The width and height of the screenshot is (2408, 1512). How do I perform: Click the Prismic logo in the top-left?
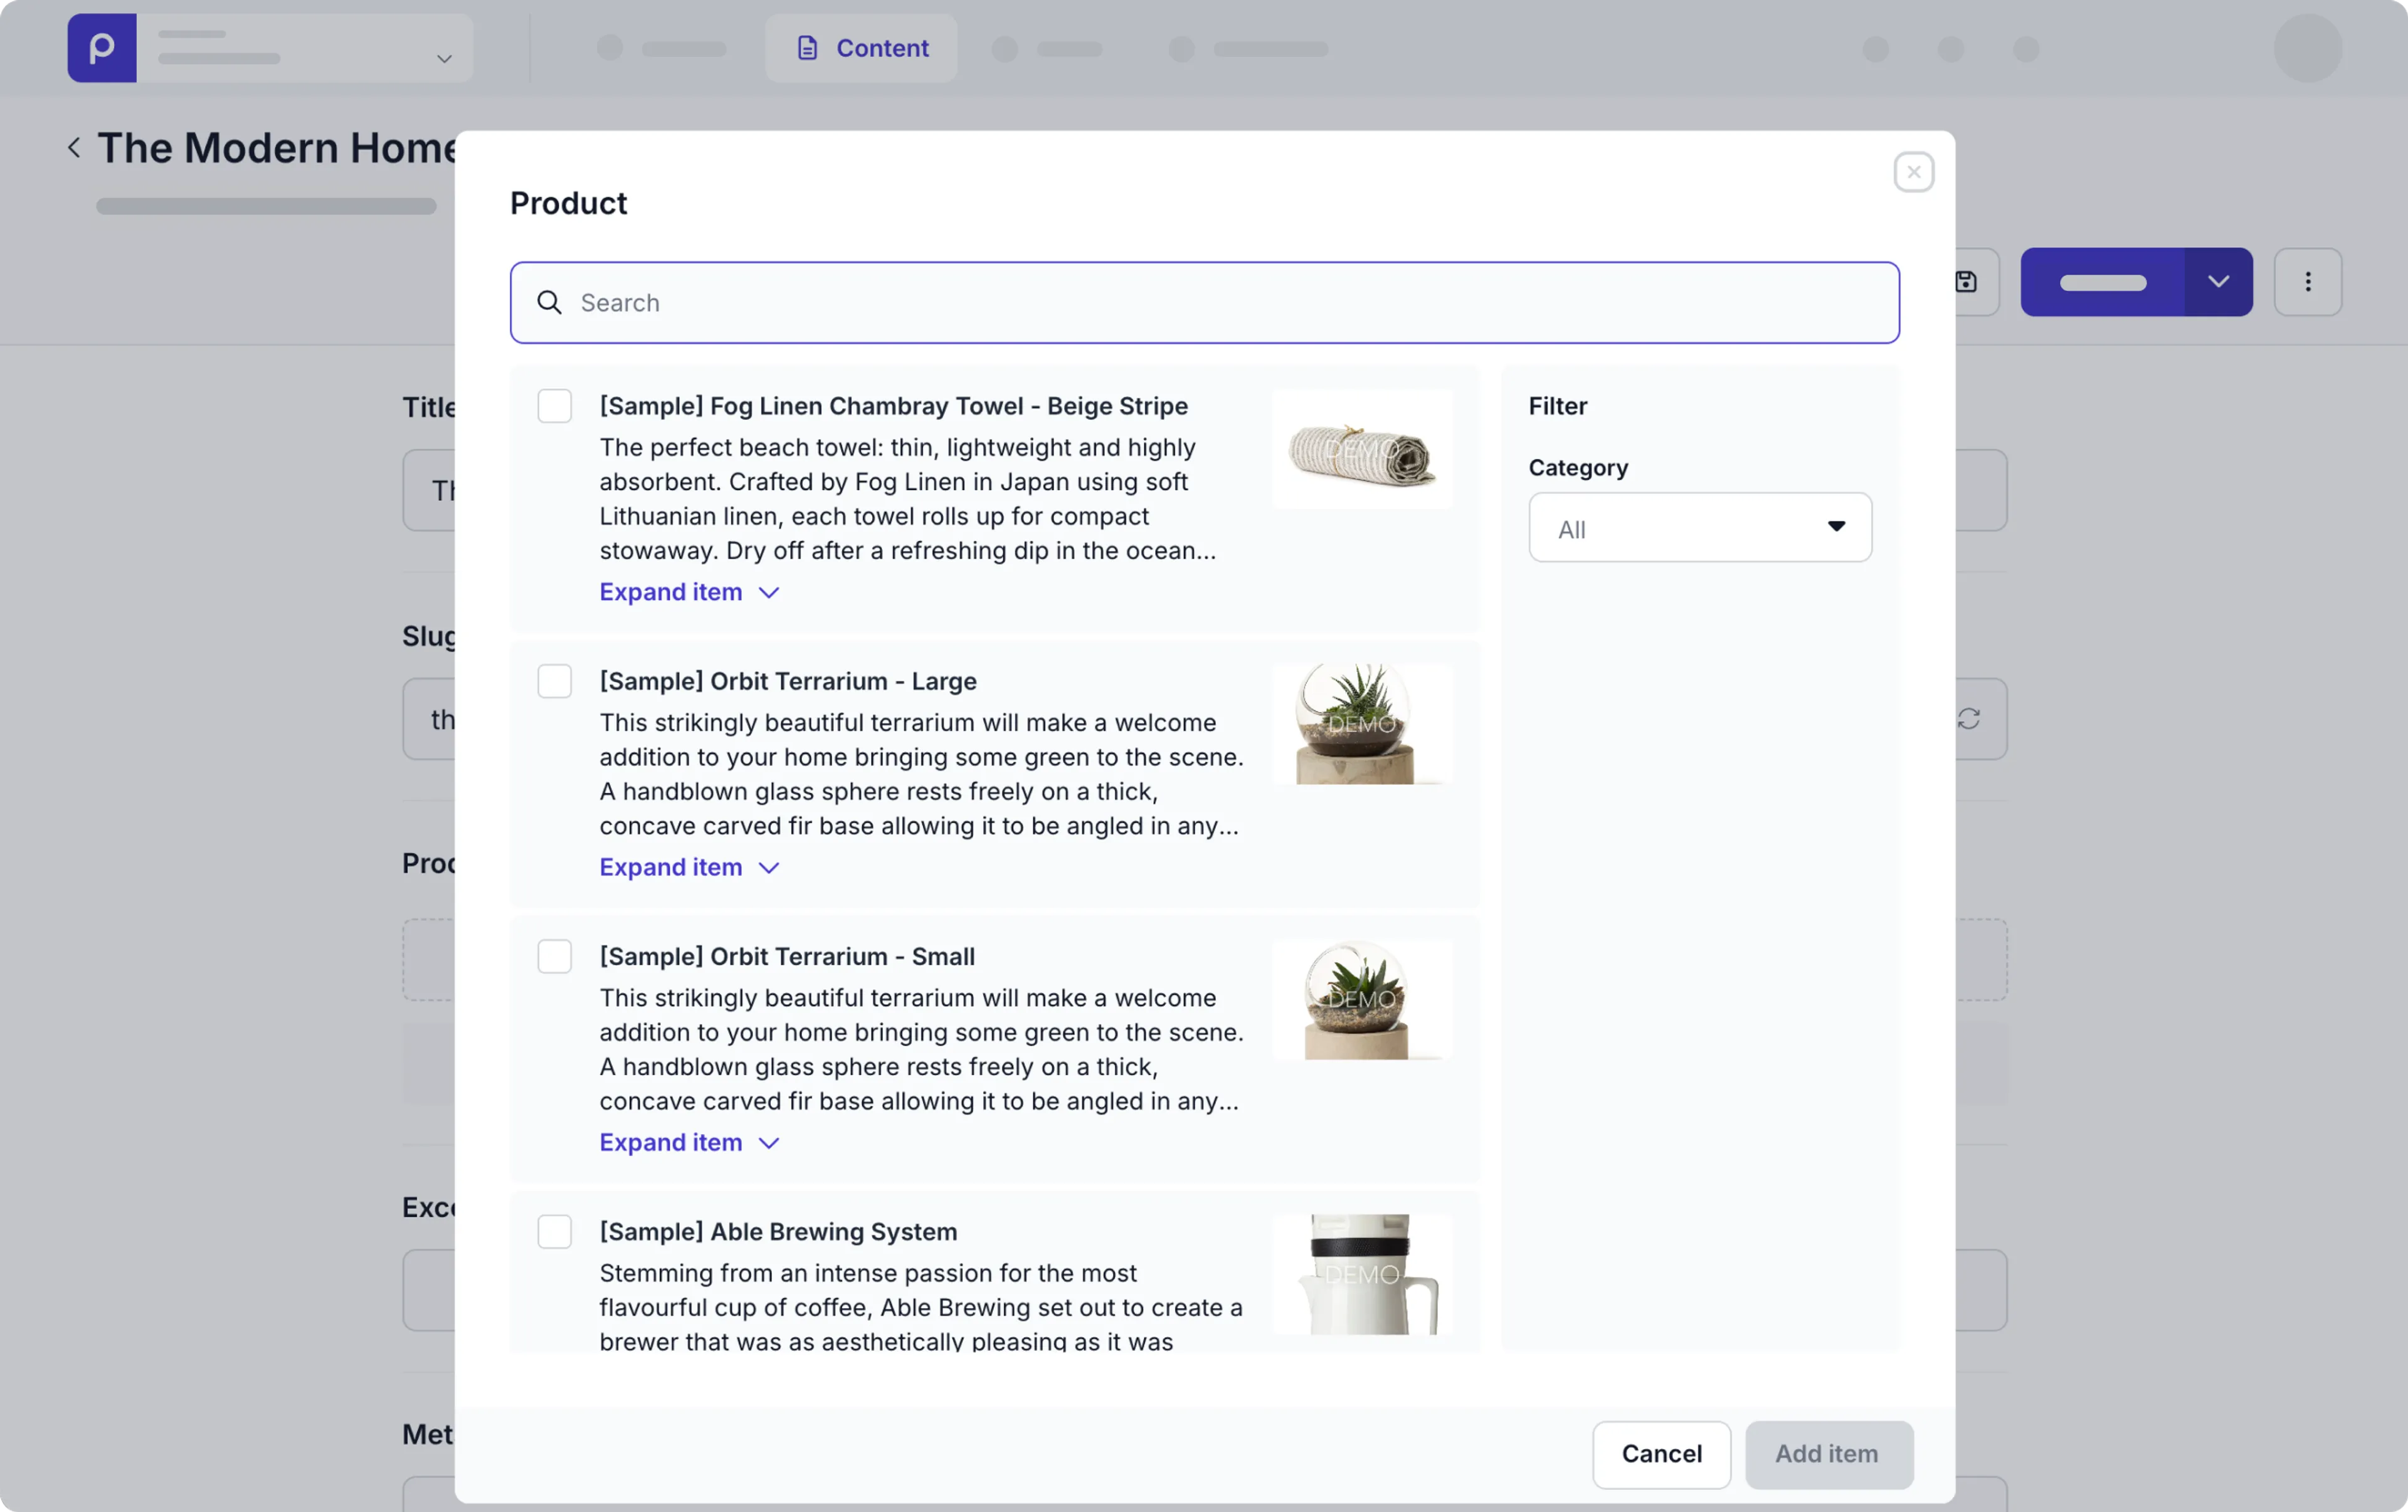(x=101, y=48)
